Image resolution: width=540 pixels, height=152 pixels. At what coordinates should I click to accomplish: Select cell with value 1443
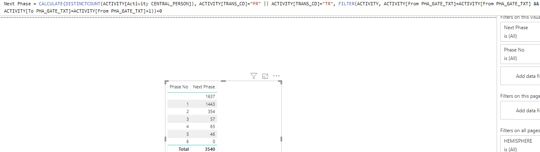210,104
